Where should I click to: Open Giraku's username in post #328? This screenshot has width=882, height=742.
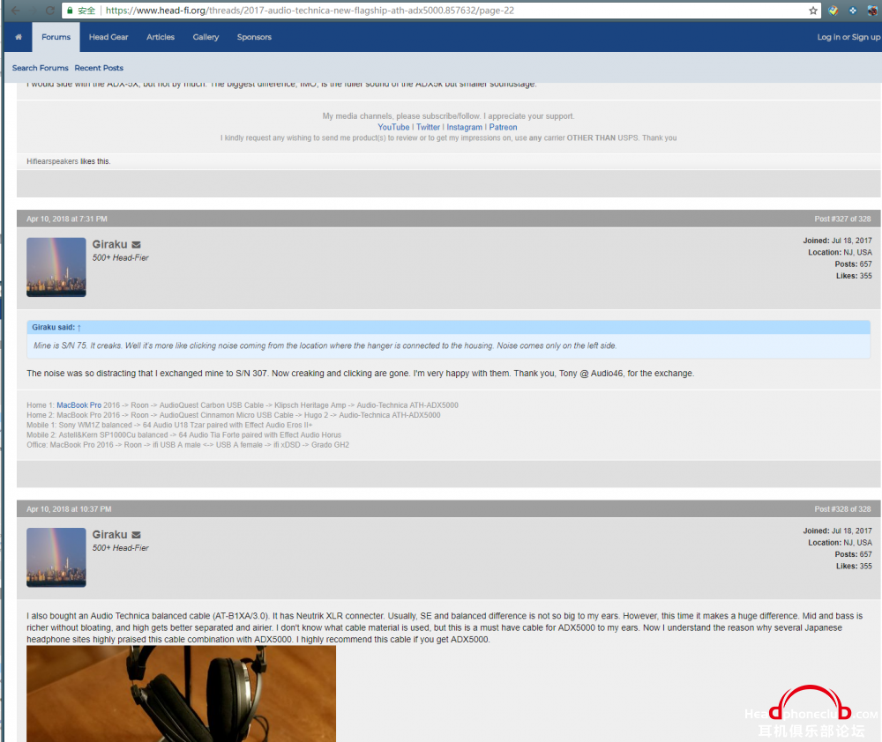tap(109, 535)
